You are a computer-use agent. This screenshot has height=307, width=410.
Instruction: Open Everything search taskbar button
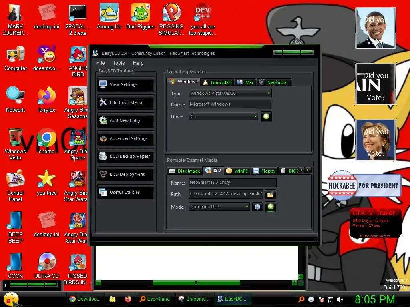coord(155,299)
